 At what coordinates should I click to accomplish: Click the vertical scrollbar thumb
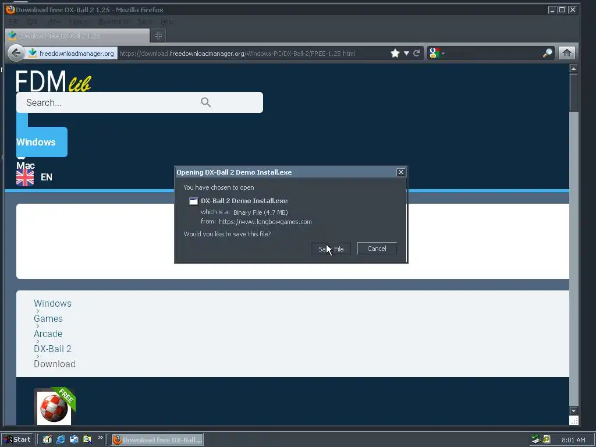point(573,93)
